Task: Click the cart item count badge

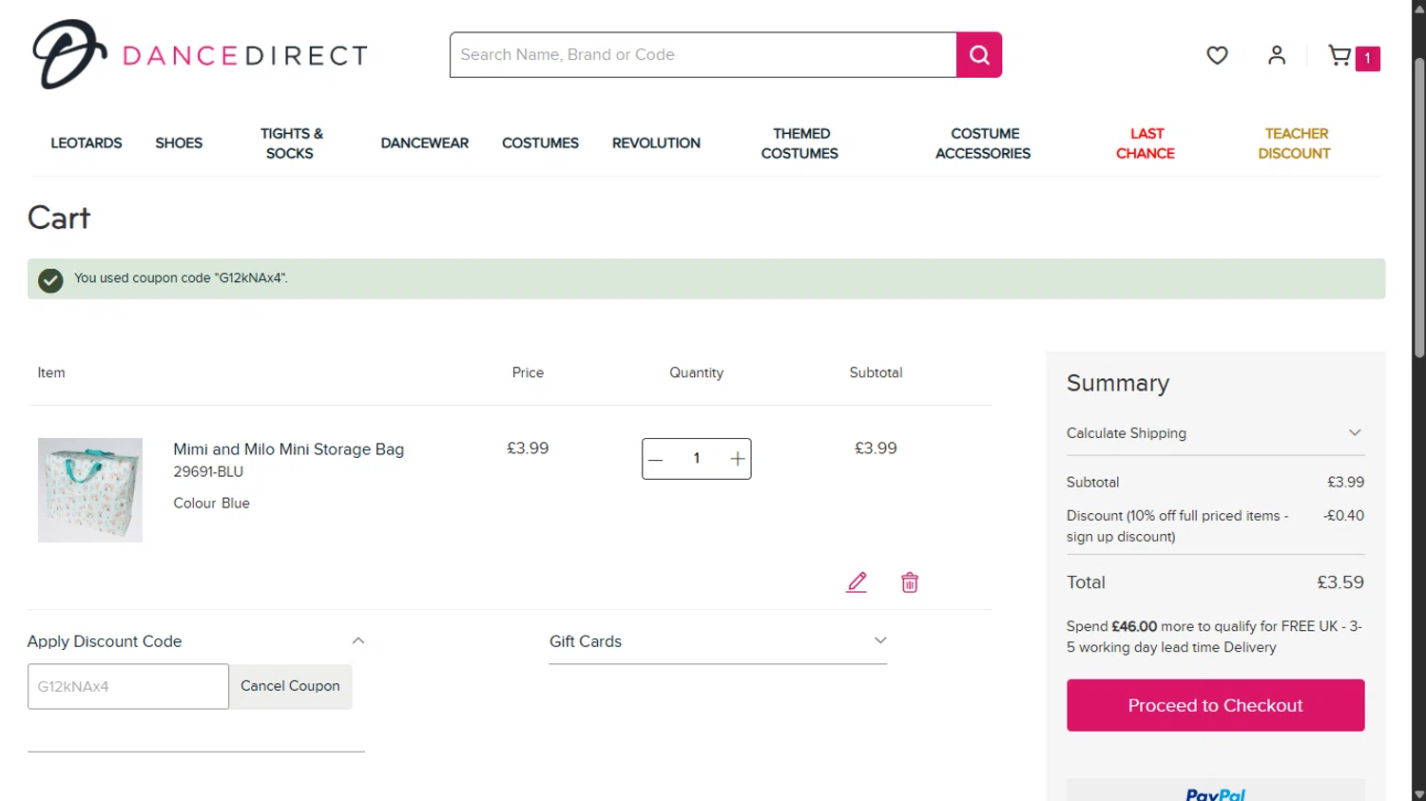Action: 1368,59
